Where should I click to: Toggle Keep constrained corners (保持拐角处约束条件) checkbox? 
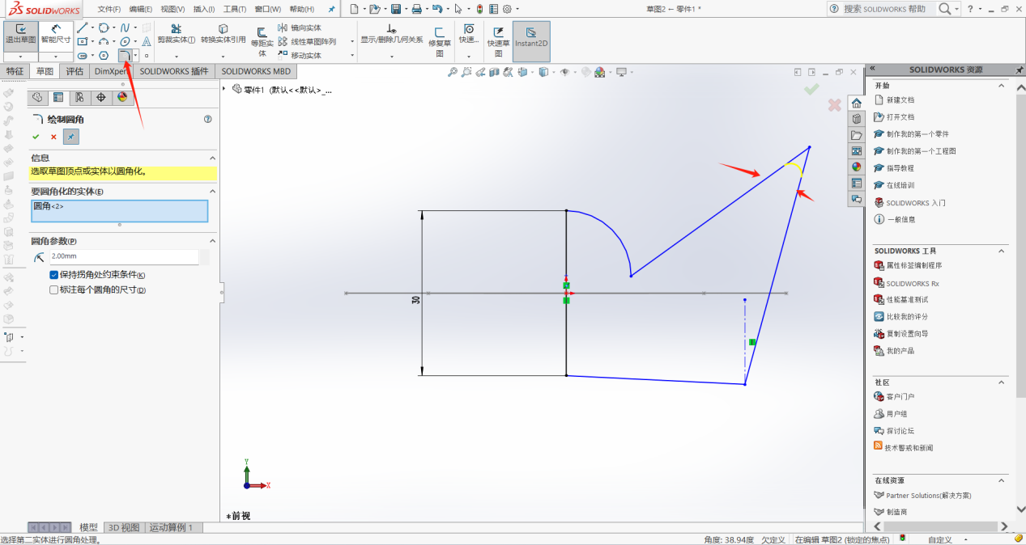[54, 275]
